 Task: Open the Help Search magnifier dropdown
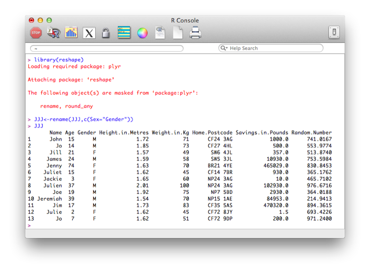pyautogui.click(x=224, y=48)
